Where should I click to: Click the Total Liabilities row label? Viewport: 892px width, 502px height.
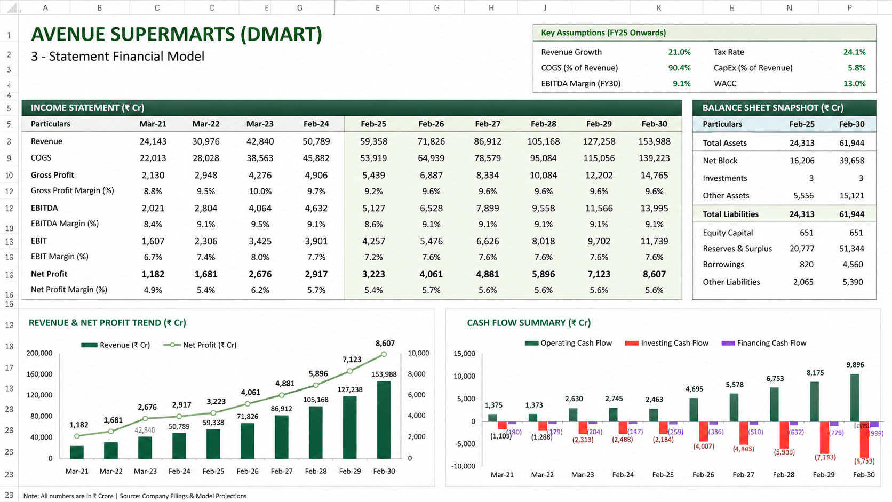(x=730, y=214)
